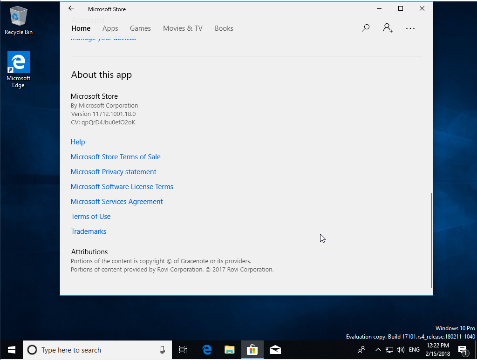
Task: Click the About this app heading
Action: [x=101, y=75]
